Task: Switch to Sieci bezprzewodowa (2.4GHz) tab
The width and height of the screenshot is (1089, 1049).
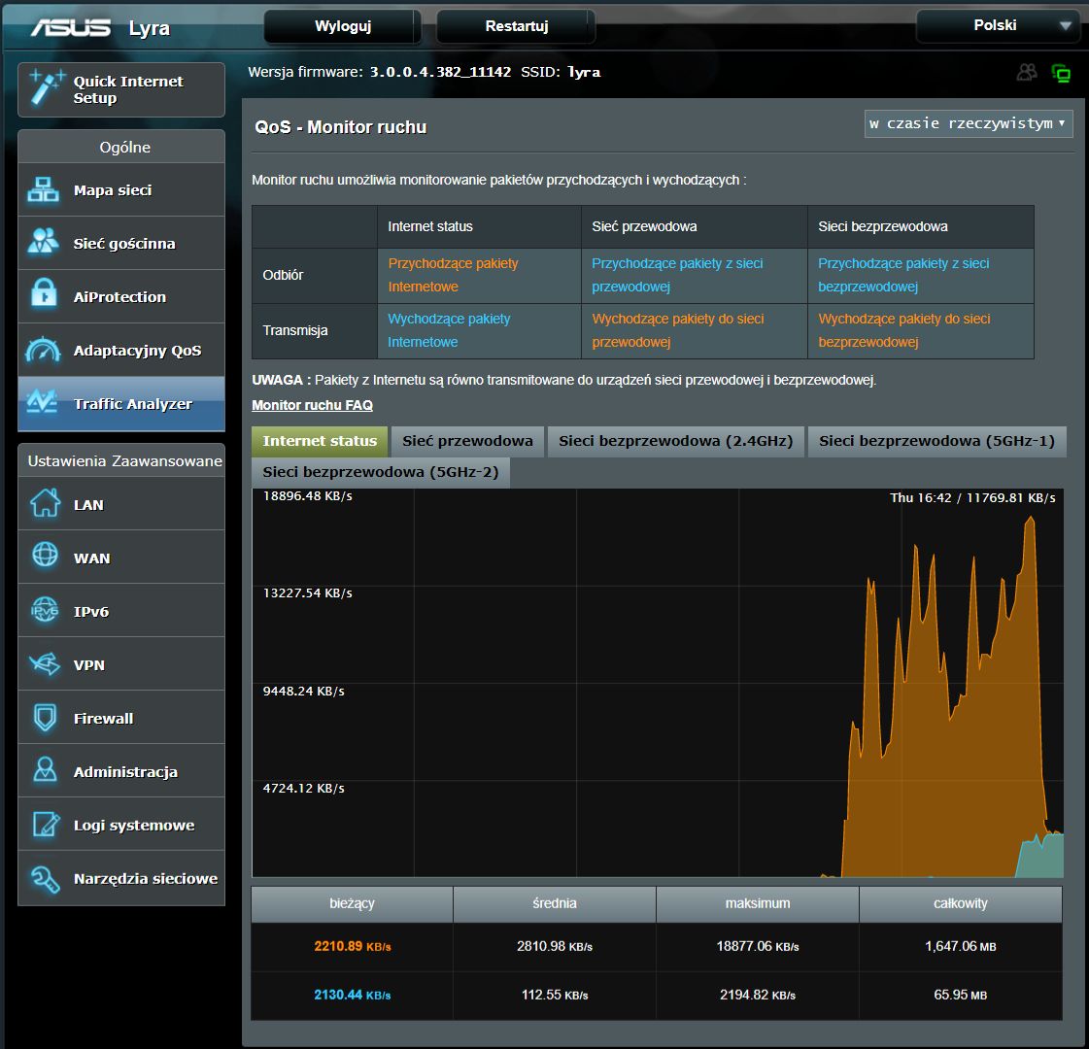Action: [676, 441]
